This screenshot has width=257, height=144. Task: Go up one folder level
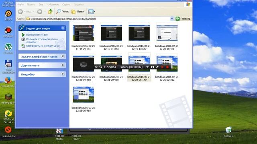pos(50,12)
